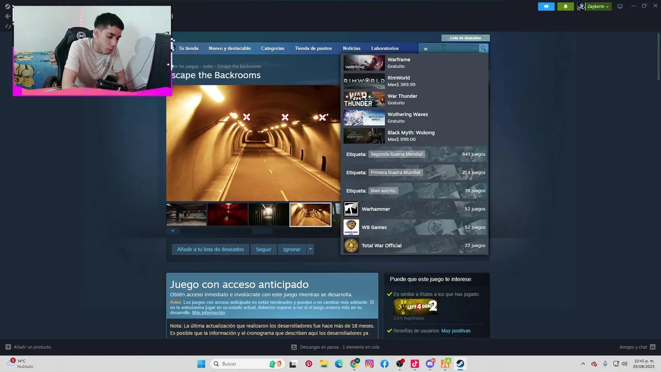Open File Explorer taskbar icon
The image size is (661, 372).
coord(324,364)
